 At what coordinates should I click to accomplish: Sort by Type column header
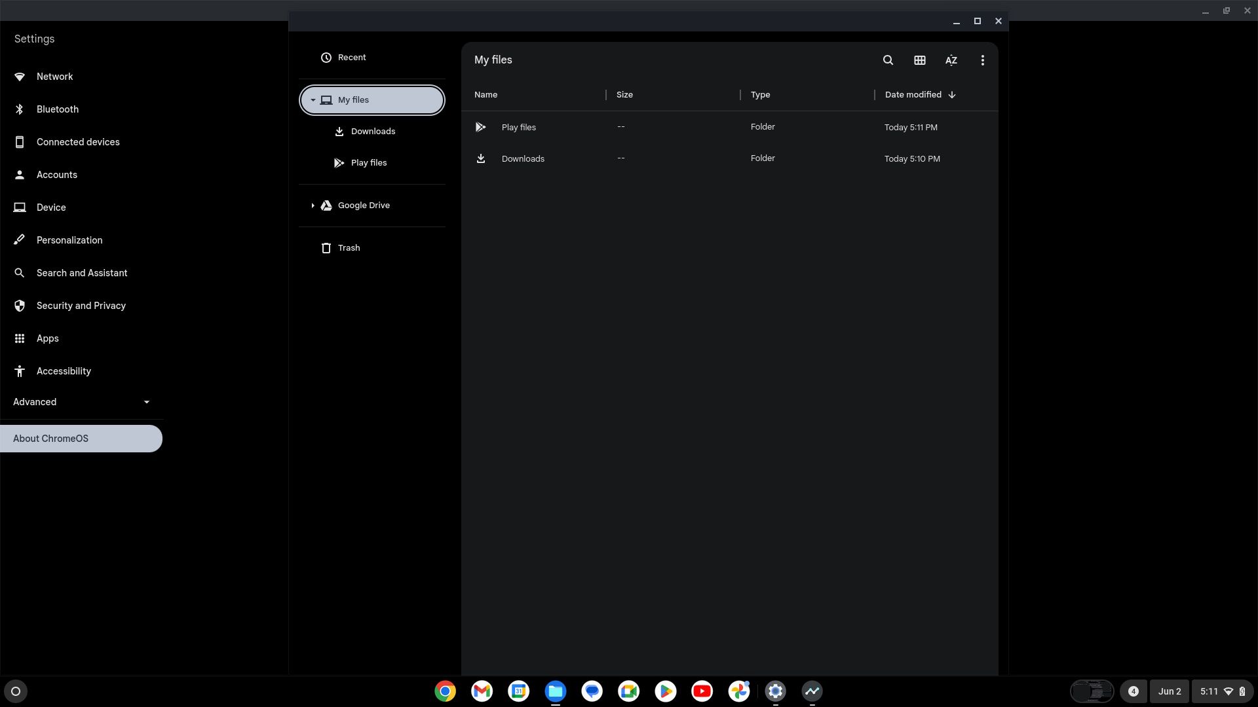tap(760, 95)
